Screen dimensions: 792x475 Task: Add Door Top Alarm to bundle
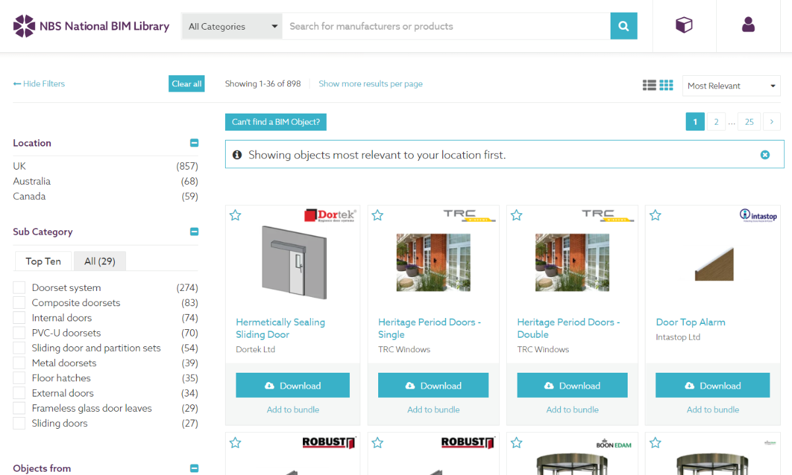713,410
